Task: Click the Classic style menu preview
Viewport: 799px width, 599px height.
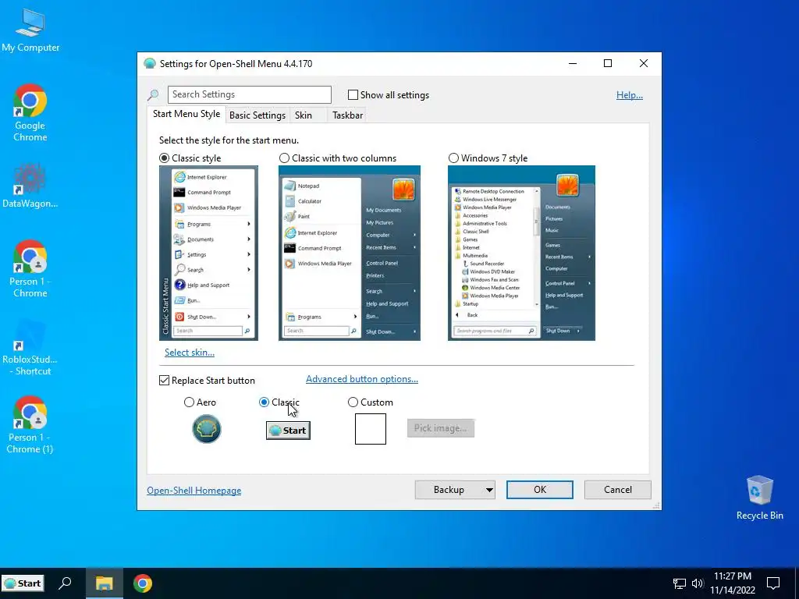Action: click(208, 253)
